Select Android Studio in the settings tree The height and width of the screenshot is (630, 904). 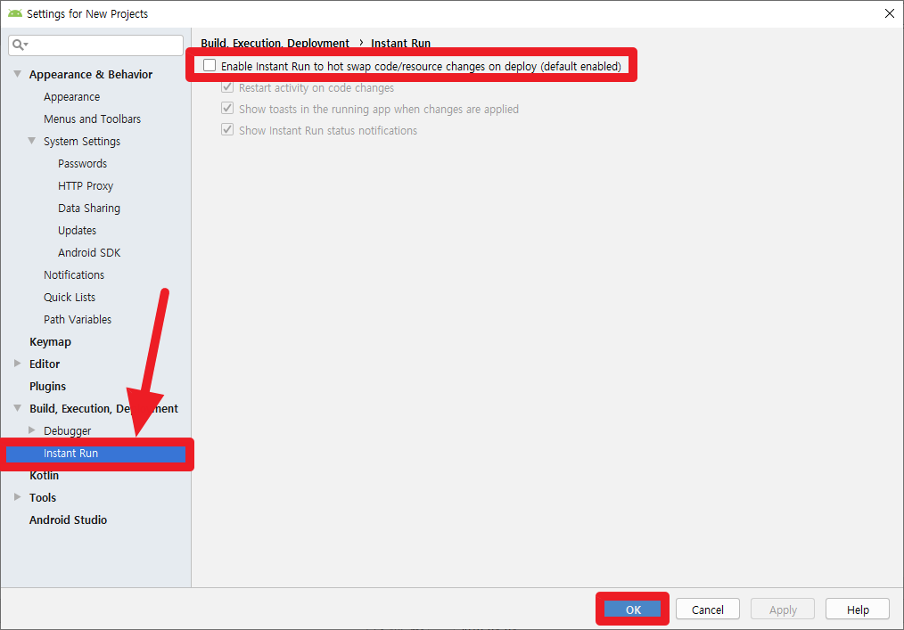click(x=68, y=520)
